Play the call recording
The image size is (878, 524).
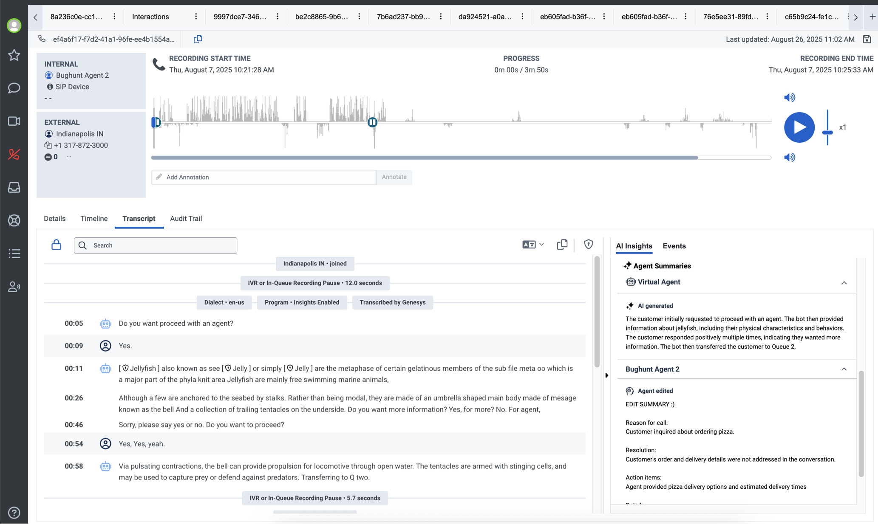coord(799,127)
